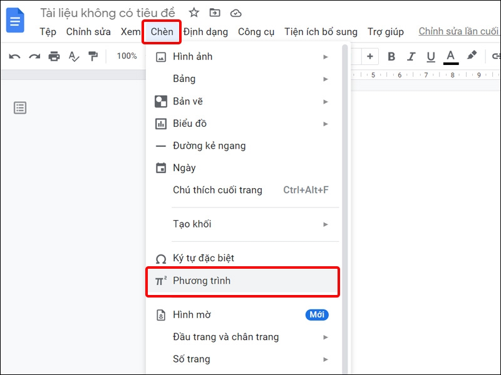Viewport: 501px width, 375px height.
Task: Click the move-to-folder icon
Action: click(215, 12)
